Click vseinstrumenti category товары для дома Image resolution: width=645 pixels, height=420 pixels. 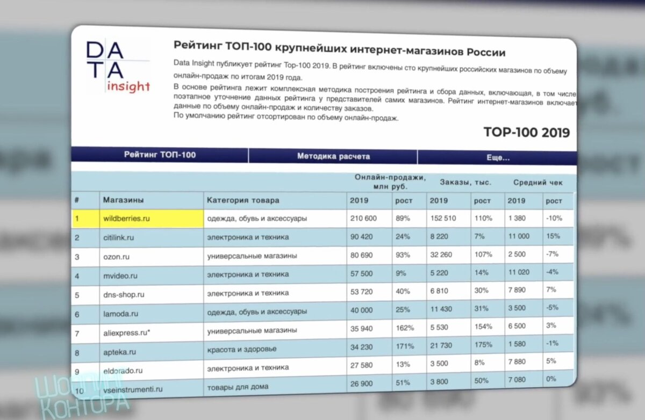pyautogui.click(x=238, y=386)
